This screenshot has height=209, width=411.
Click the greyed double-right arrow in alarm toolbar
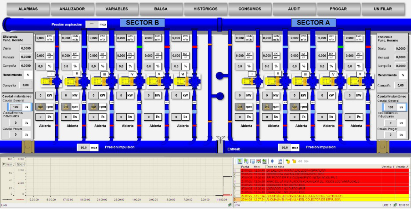pos(306,161)
